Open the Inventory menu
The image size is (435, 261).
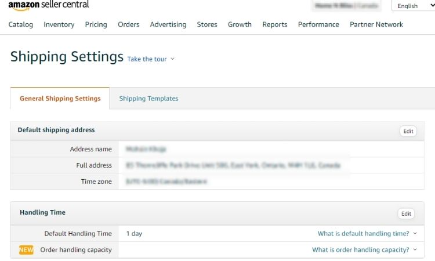click(59, 24)
